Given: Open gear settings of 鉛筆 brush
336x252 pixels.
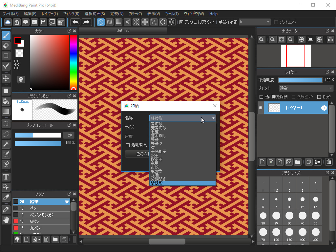Looking at the screenshot, I should point(67,202).
